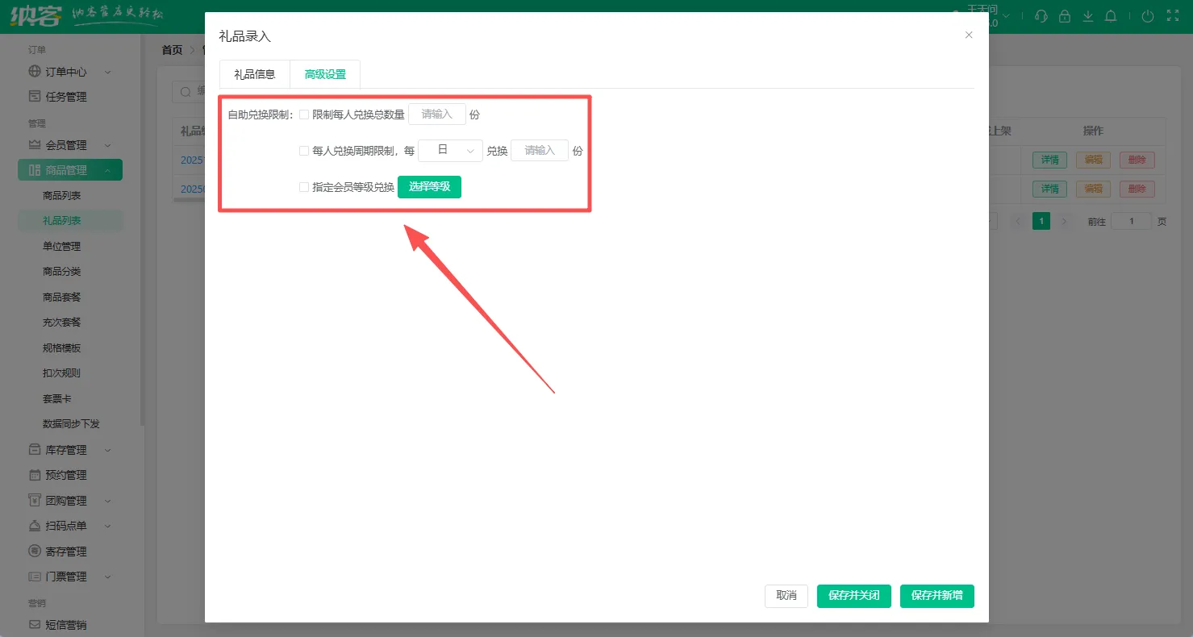Click the lock screen icon in header
This screenshot has width=1193, height=637.
coord(1065,16)
